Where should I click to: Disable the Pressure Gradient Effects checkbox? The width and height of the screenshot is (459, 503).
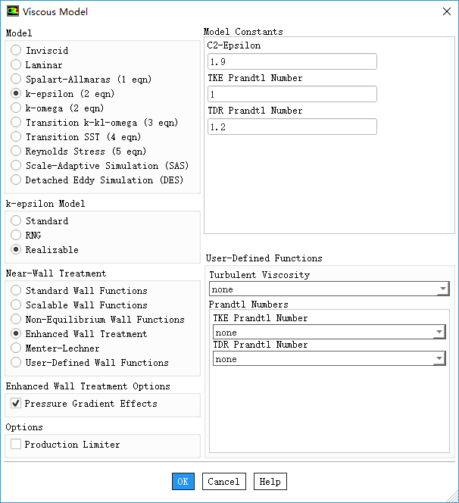tap(16, 405)
